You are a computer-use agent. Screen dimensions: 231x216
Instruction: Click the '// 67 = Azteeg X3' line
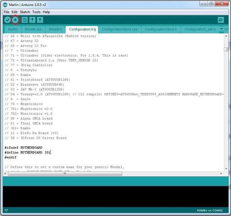tap(22, 41)
